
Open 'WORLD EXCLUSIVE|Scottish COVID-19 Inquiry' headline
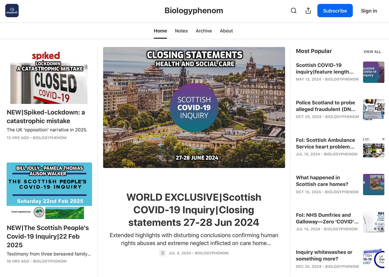(x=194, y=210)
